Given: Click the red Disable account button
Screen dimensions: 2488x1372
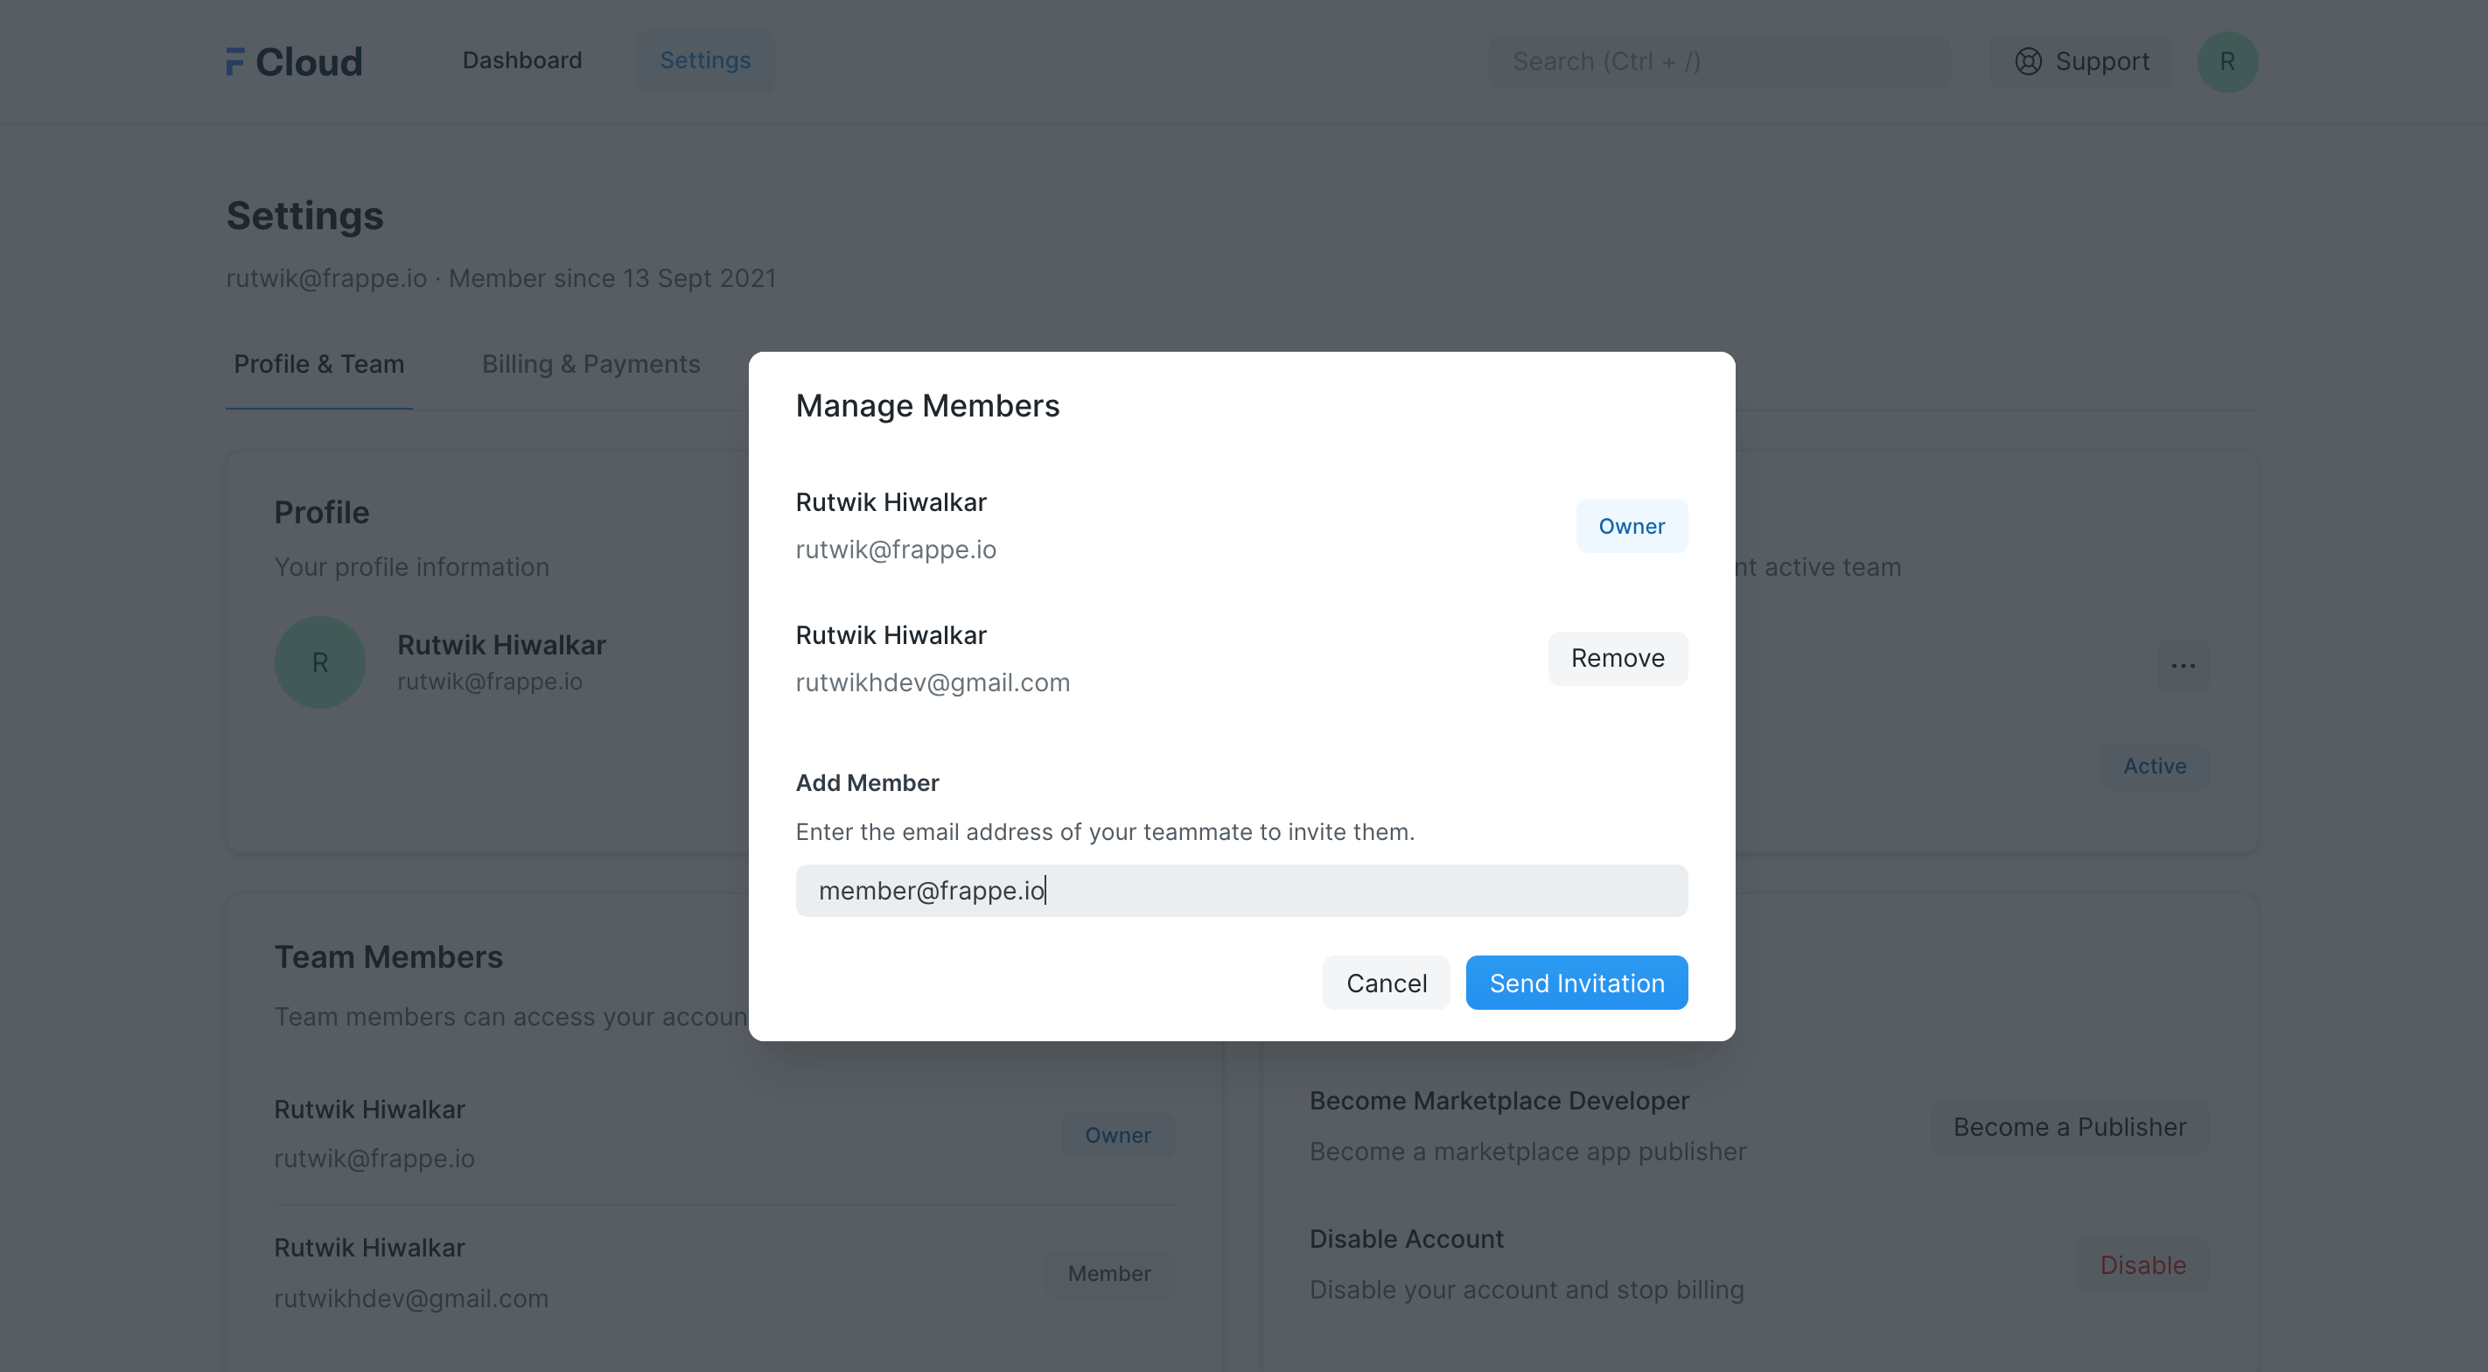Looking at the screenshot, I should (2142, 1264).
